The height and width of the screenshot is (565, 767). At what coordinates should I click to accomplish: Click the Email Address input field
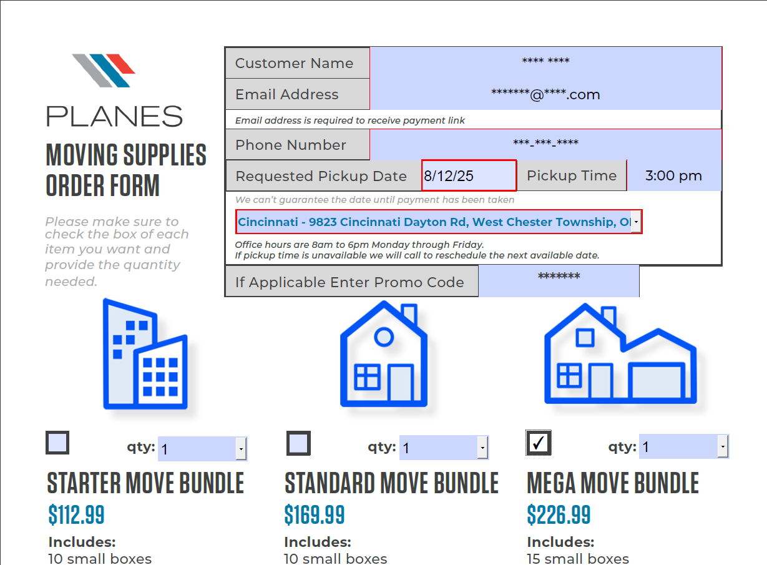click(x=546, y=94)
